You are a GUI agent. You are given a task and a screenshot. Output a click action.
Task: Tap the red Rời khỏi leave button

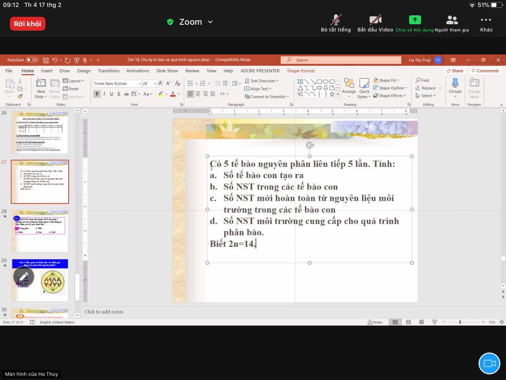[28, 24]
